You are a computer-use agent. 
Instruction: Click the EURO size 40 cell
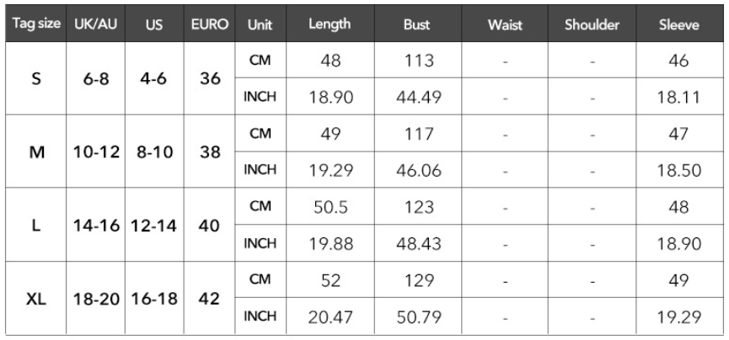click(210, 226)
